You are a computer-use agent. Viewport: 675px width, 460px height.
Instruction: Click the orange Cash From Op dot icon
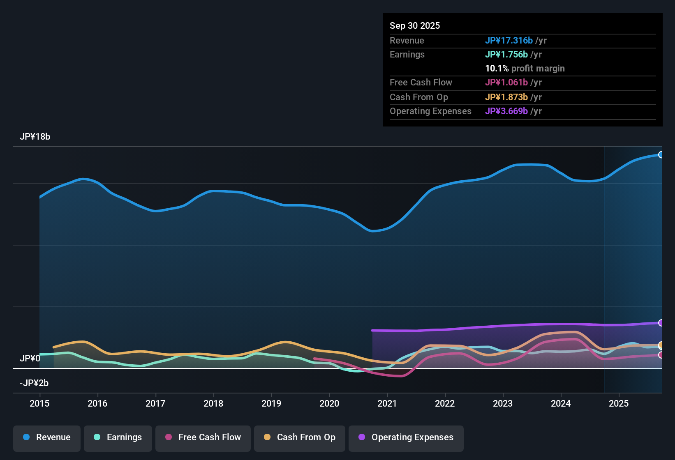pos(267,438)
